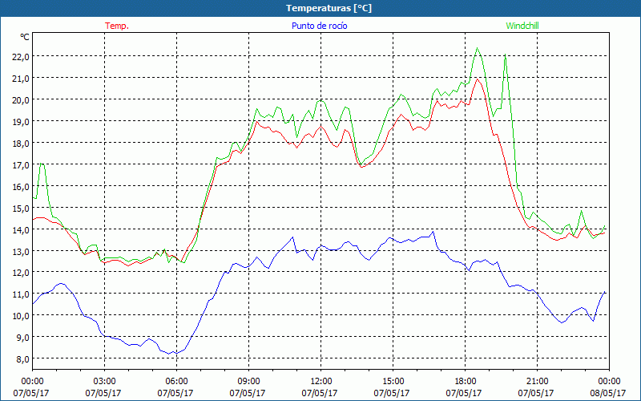Select the red Temp. legend label
The image size is (641, 401).
tap(117, 26)
